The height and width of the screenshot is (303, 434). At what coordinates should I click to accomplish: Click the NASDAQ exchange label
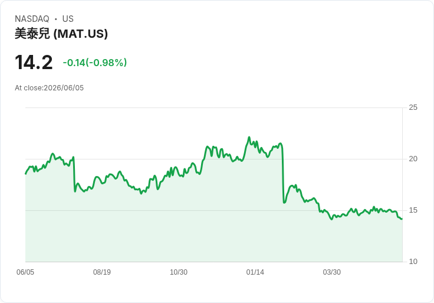point(32,19)
